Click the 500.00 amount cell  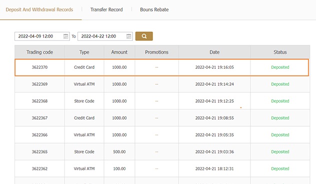pyautogui.click(x=119, y=152)
